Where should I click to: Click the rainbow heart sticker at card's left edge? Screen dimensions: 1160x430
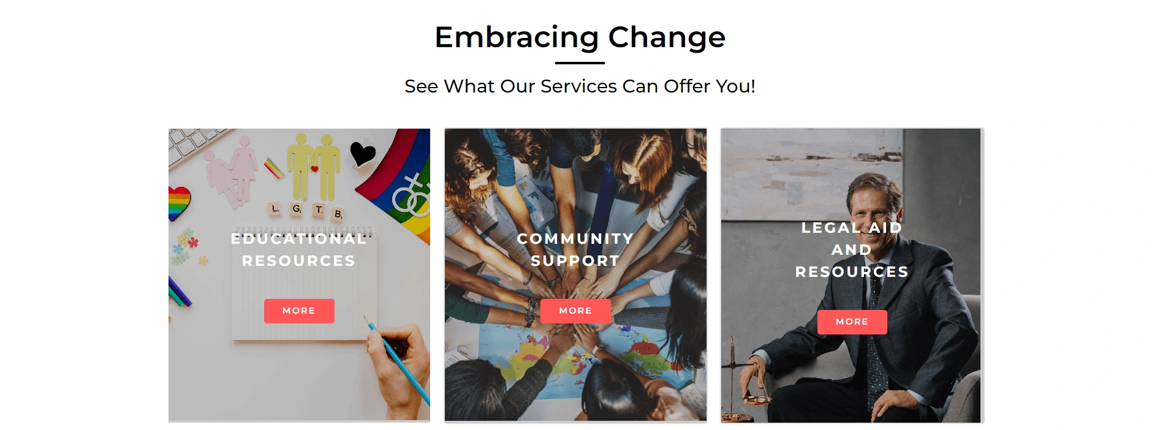tap(178, 203)
